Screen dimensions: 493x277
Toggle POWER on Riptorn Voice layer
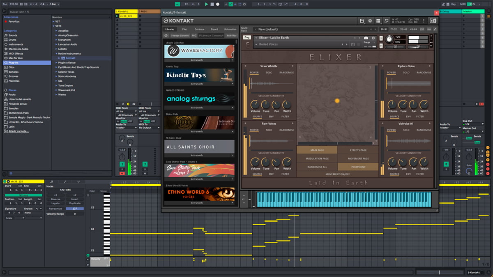[391, 73]
